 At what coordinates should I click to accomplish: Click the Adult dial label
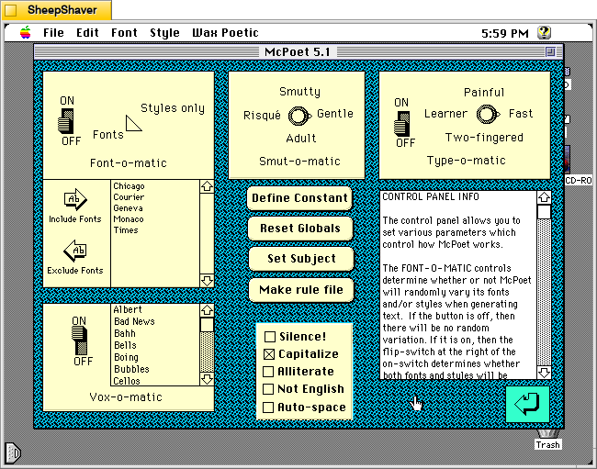(x=300, y=138)
